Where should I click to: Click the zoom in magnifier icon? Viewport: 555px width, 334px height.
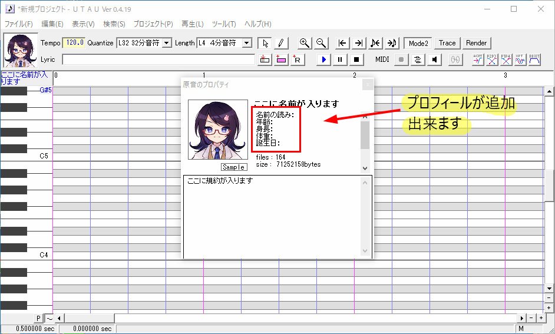coord(305,43)
